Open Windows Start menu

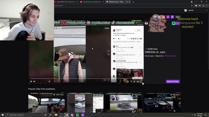point(3,115)
